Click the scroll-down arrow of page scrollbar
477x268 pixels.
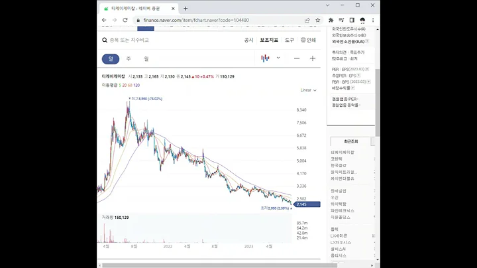coord(378,260)
